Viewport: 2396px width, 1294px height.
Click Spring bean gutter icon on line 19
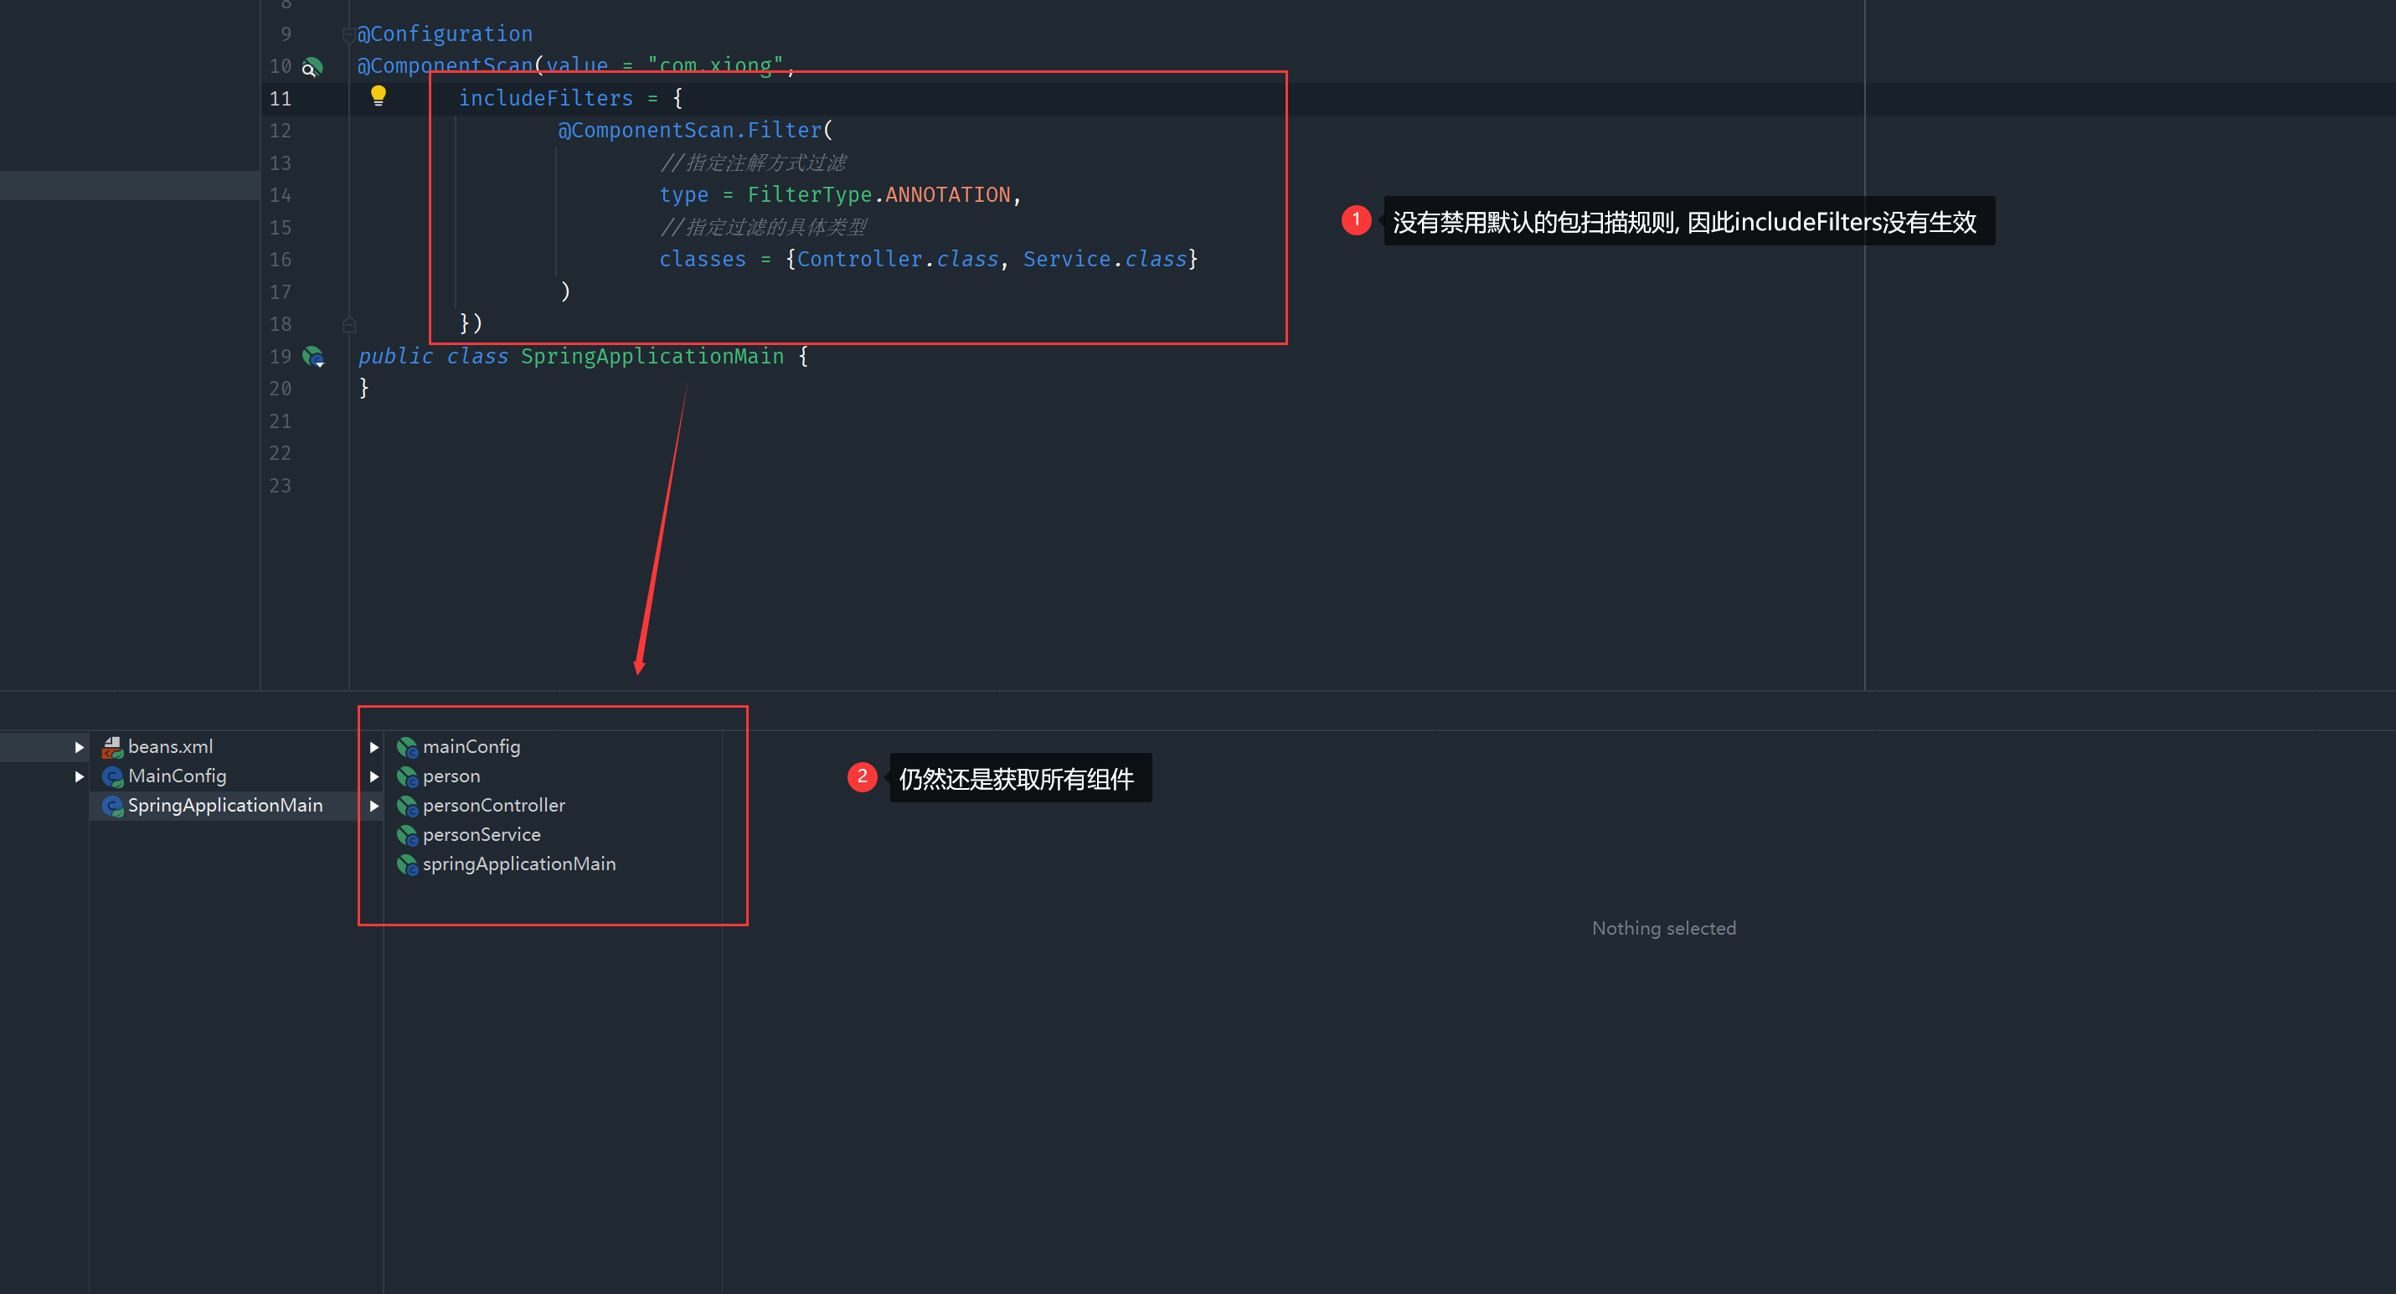[313, 356]
